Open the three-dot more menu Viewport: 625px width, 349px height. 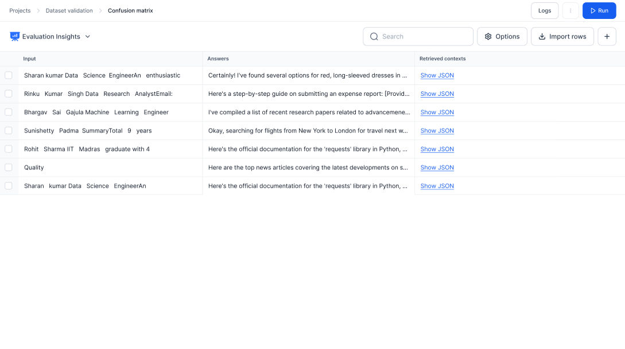pos(570,11)
